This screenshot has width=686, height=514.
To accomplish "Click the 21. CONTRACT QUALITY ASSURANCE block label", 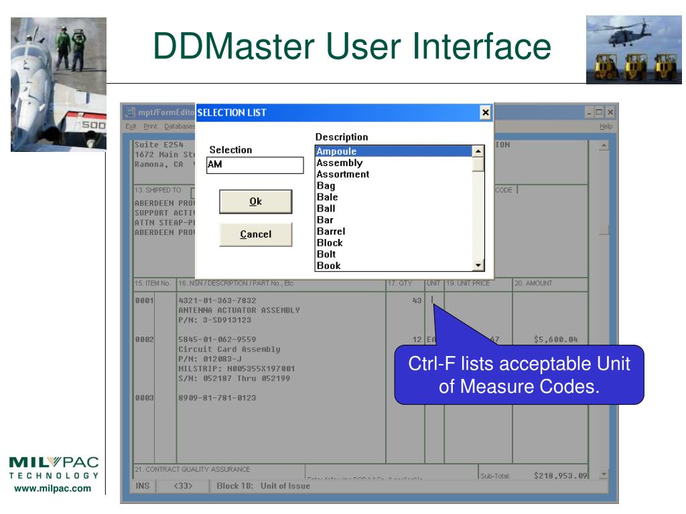I will click(x=192, y=469).
